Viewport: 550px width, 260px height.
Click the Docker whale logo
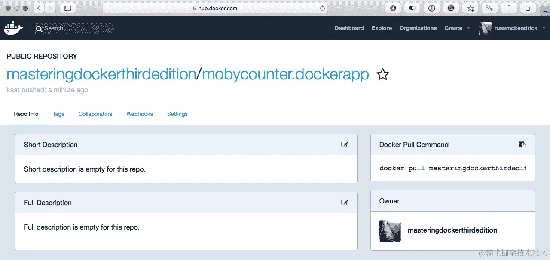pos(13,28)
